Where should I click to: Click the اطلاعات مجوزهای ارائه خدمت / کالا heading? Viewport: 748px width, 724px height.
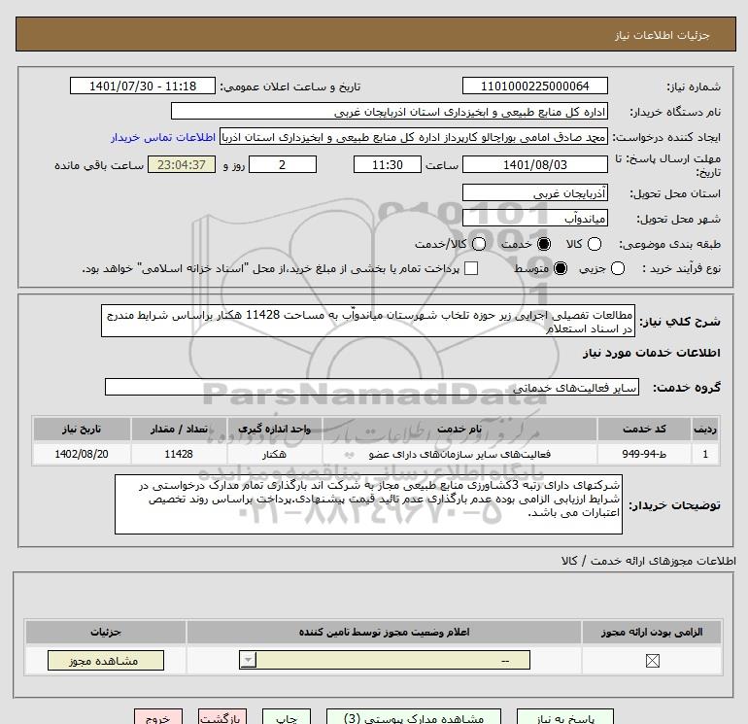(648, 561)
